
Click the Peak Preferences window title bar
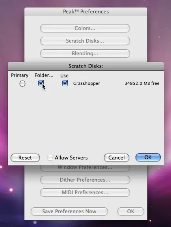pyautogui.click(x=86, y=12)
